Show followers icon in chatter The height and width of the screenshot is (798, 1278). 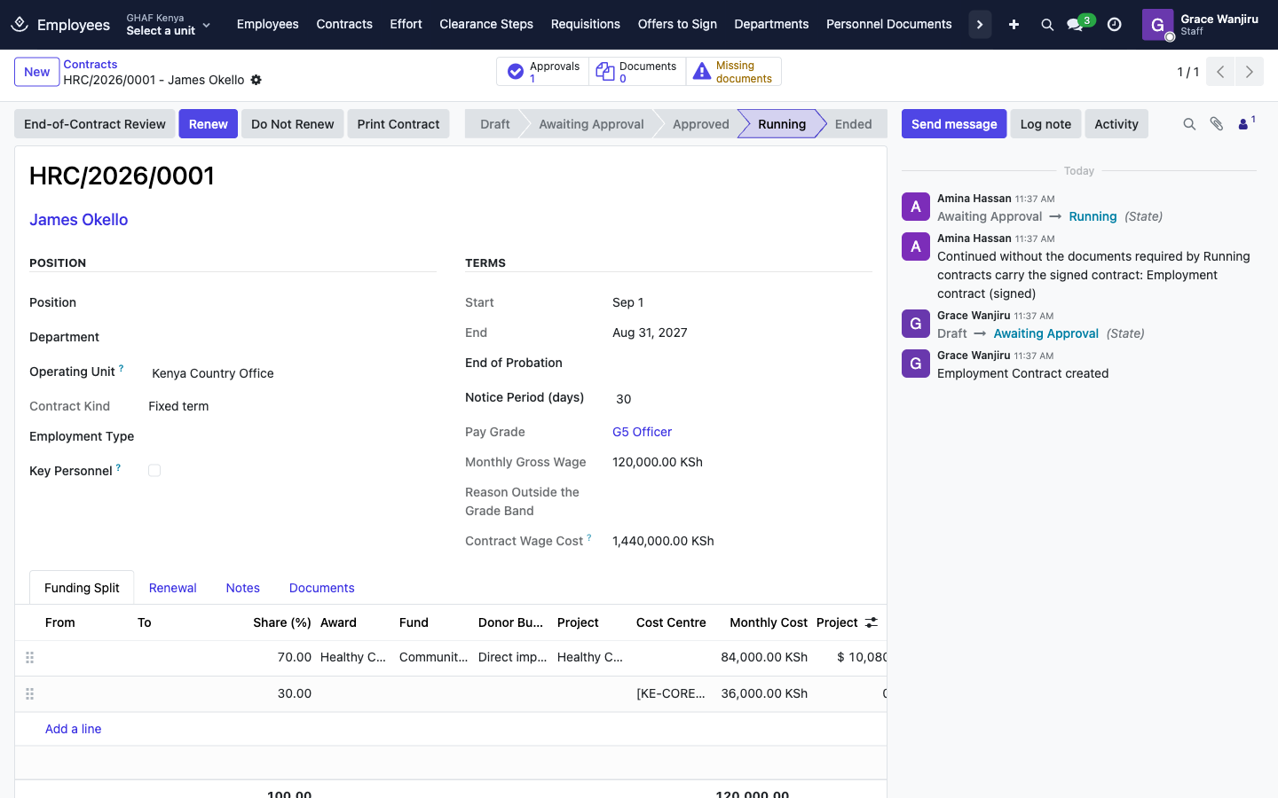pos(1246,123)
